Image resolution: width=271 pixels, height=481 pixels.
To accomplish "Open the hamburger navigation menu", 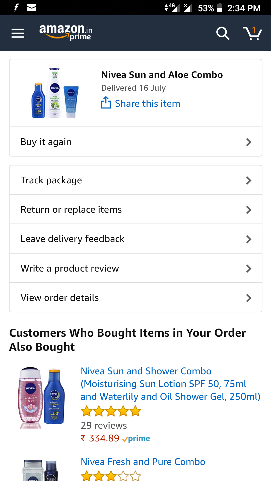I will [x=18, y=33].
